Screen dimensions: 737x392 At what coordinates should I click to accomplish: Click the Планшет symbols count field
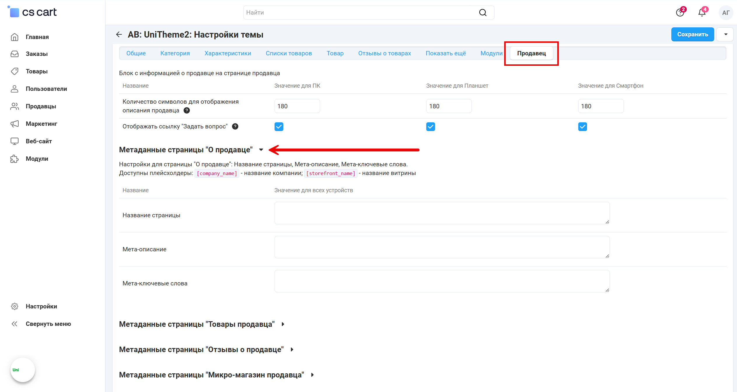tap(449, 106)
